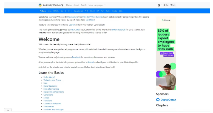Click the GitHub Fork button

pos(173,5)
